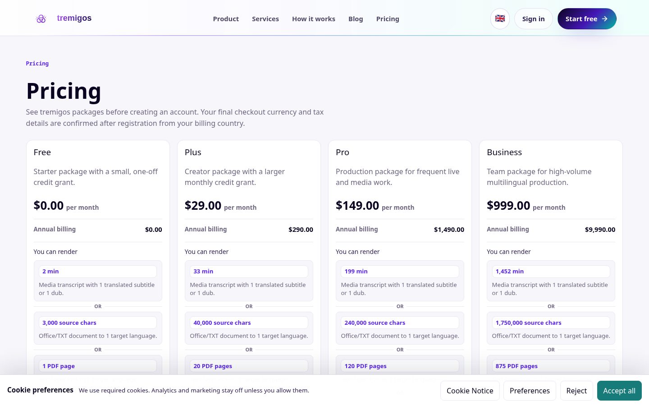The width and height of the screenshot is (649, 406).
Task: Click 3,000 source chars badge
Action: [98, 323]
